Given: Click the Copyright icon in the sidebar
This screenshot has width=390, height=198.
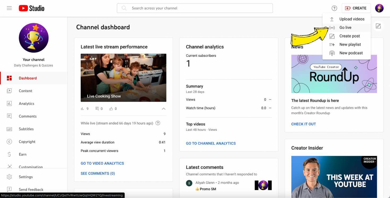Looking at the screenshot, I should (x=9, y=142).
